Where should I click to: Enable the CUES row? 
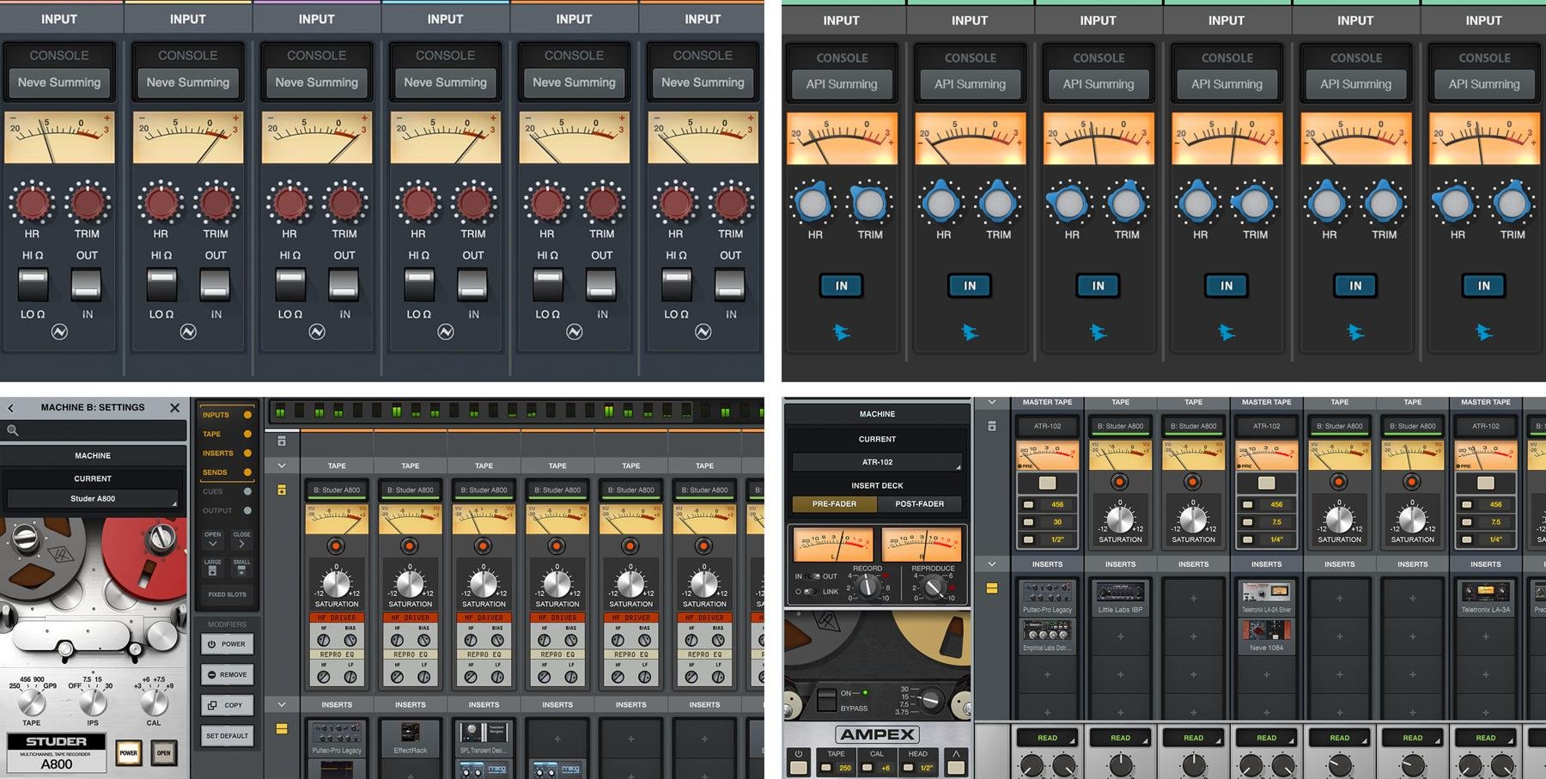click(227, 491)
